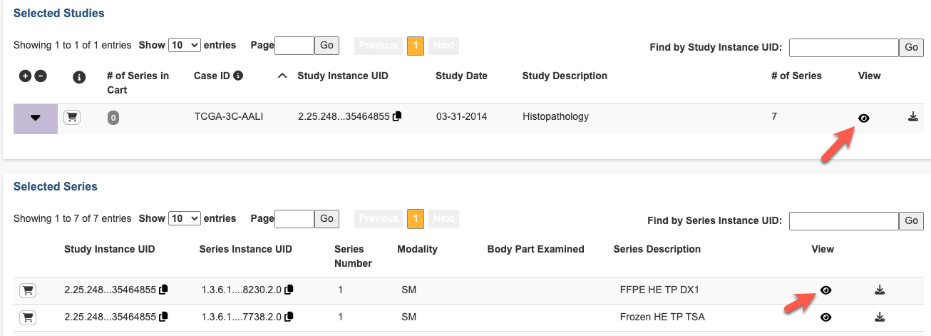This screenshot has width=931, height=336.
Task: Add FFPE HE TP DX1 series to cart
Action: [28, 290]
